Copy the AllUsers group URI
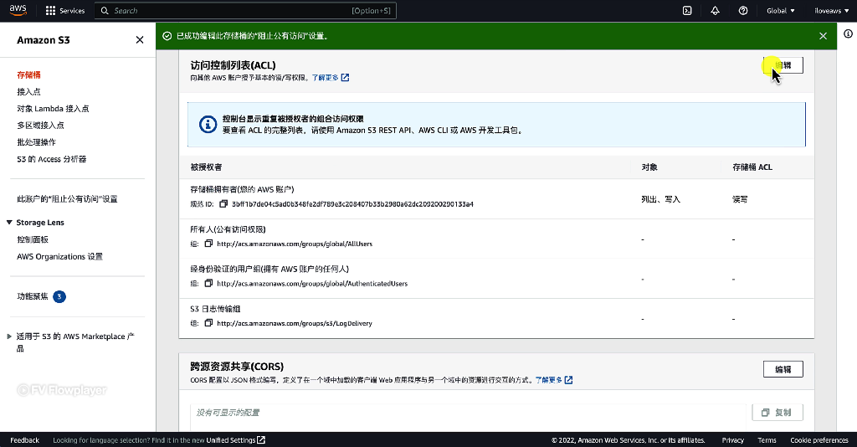 click(208, 244)
